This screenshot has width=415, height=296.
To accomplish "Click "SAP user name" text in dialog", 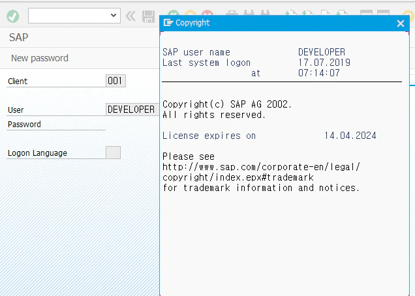I will [196, 52].
